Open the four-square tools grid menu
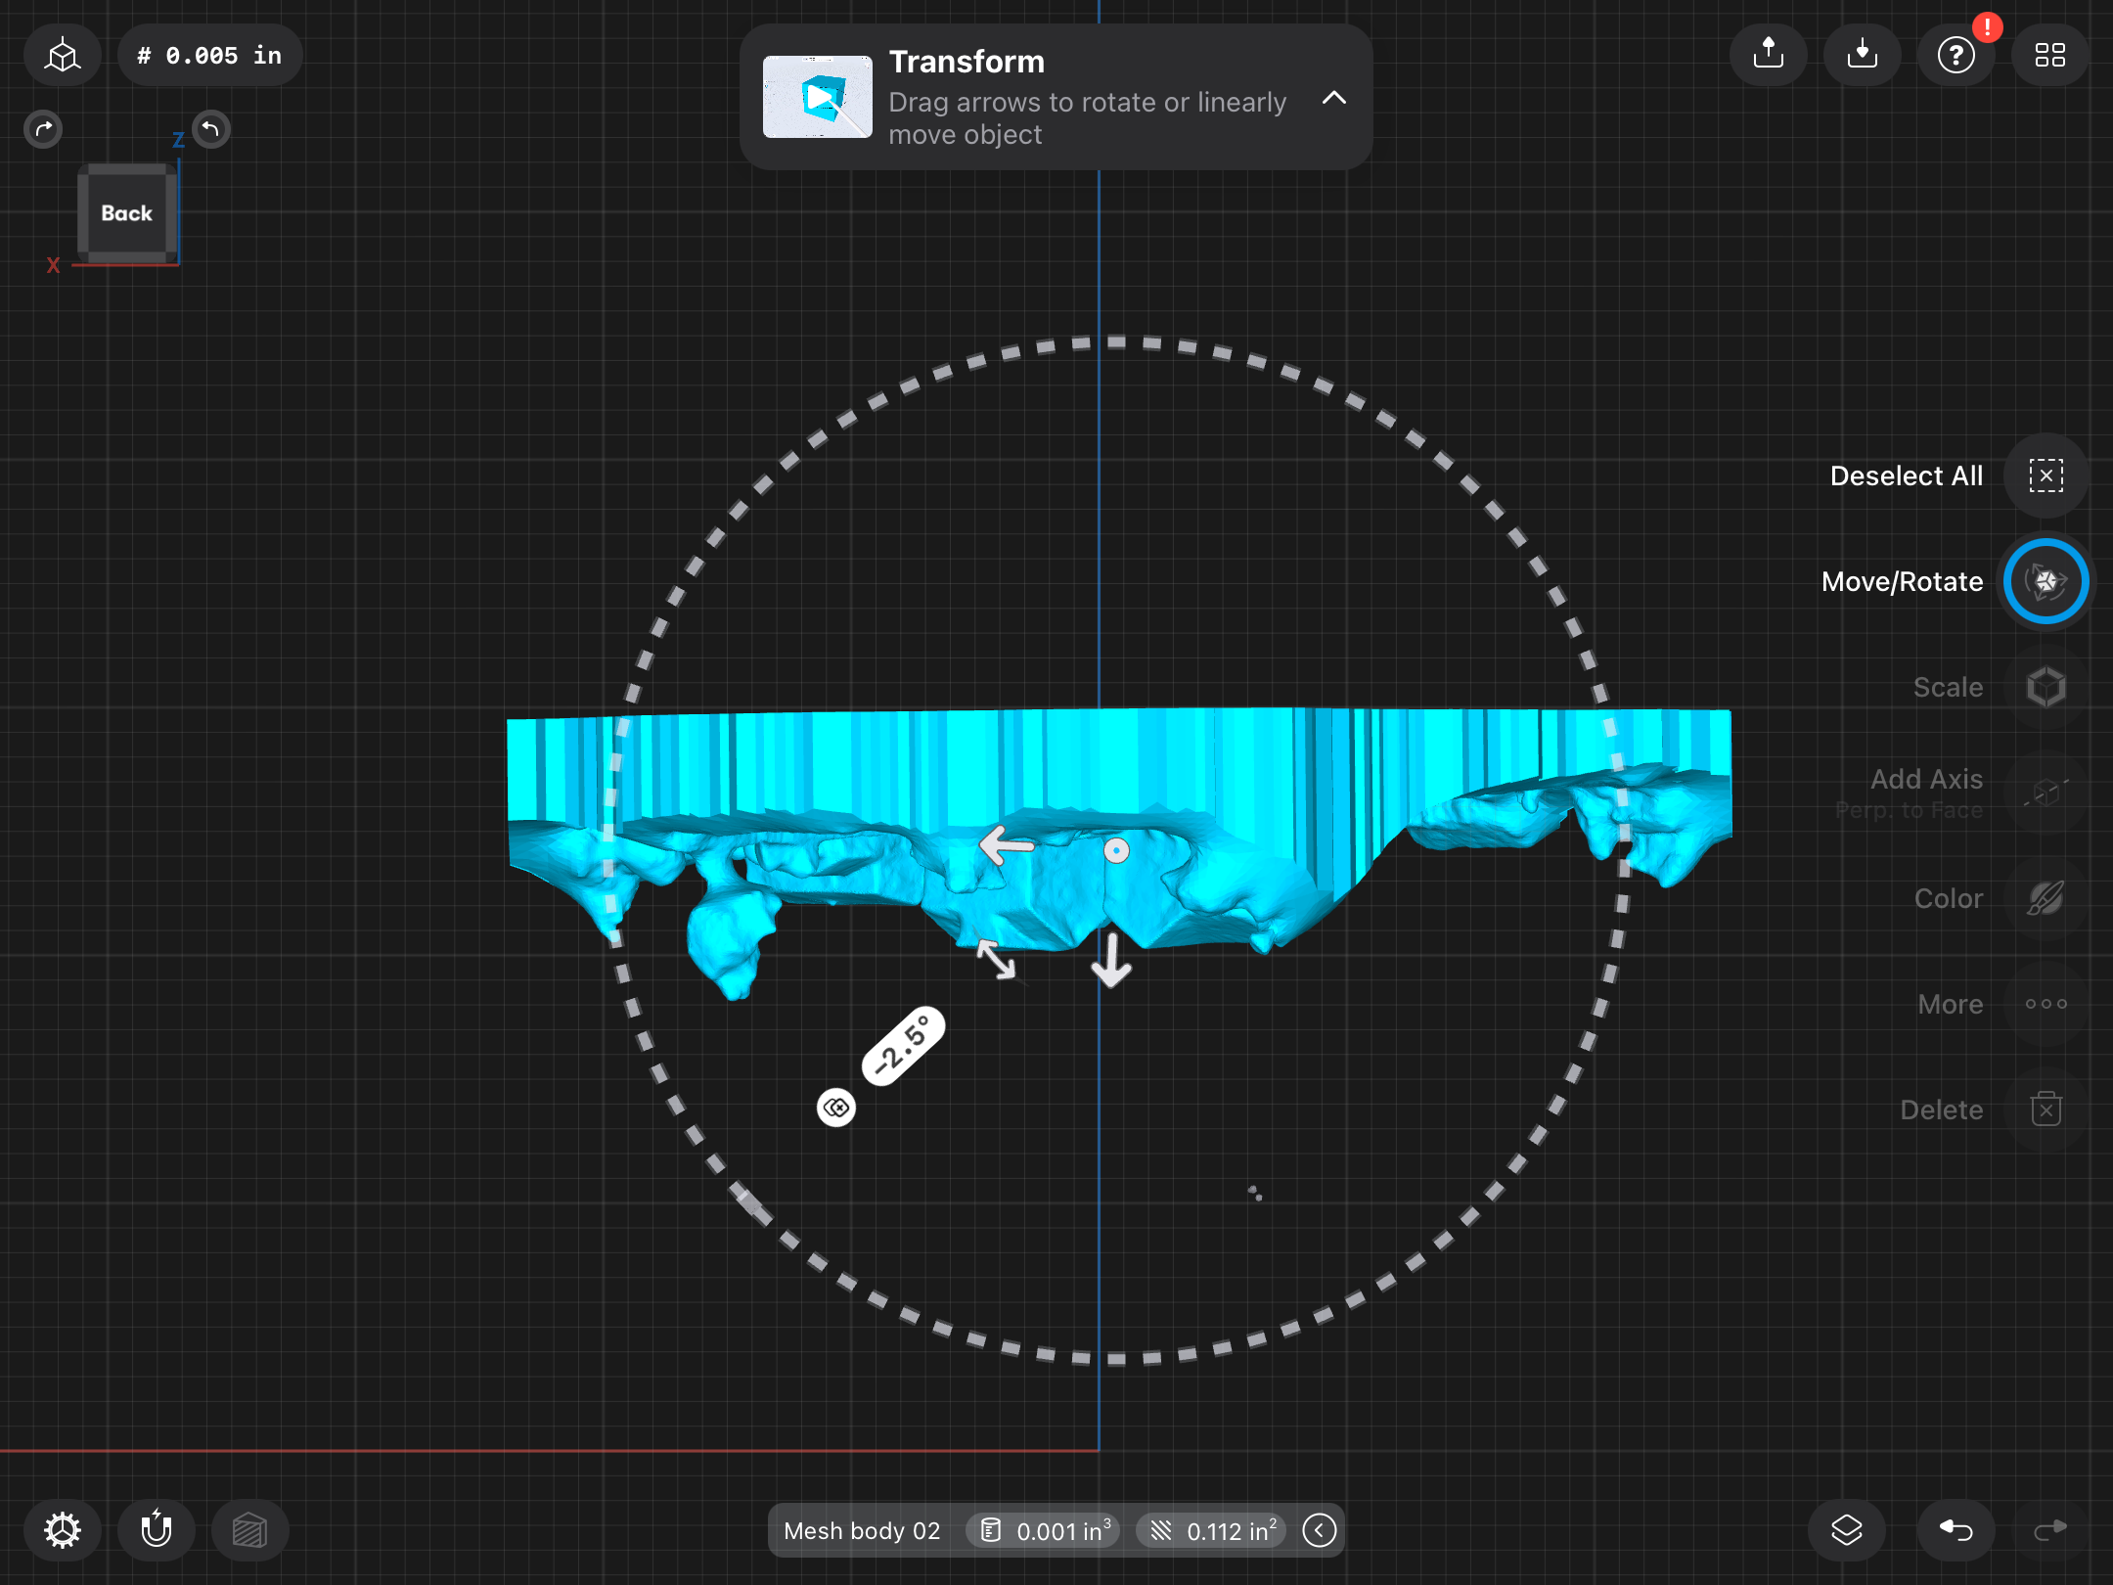This screenshot has height=1585, width=2113. pos(2049,55)
